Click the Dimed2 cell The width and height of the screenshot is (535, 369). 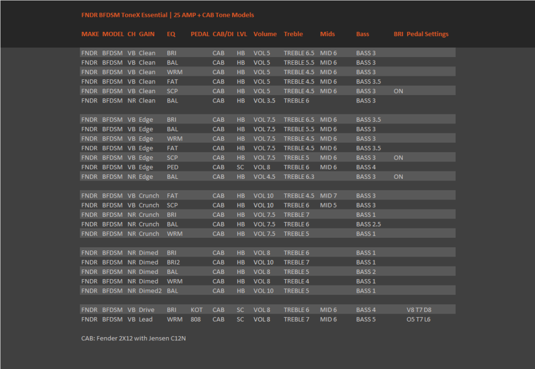(x=150, y=291)
